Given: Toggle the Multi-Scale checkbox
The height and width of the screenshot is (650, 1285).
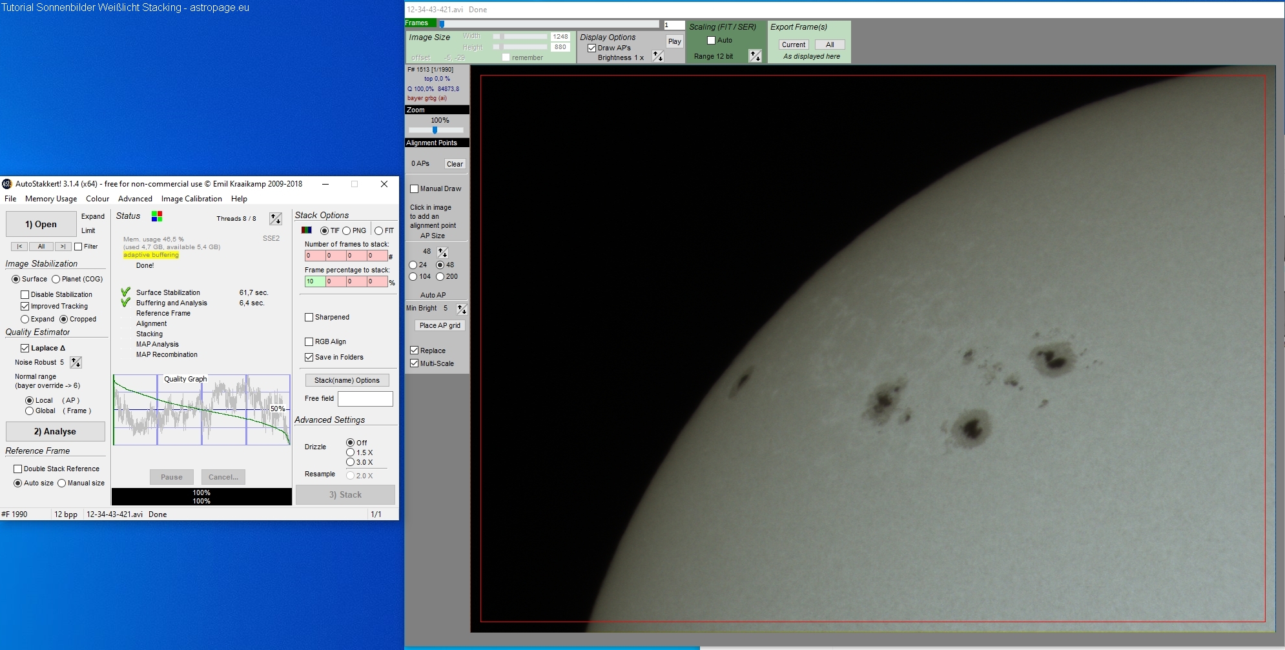Looking at the screenshot, I should pyautogui.click(x=414, y=363).
